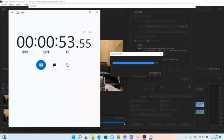Open the Clock app hamburger menu
The height and width of the screenshot is (140, 224).
point(12,12)
